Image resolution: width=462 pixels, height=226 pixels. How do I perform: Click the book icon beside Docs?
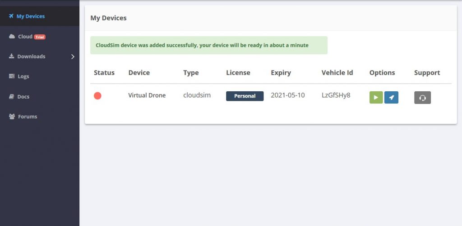[x=12, y=96]
